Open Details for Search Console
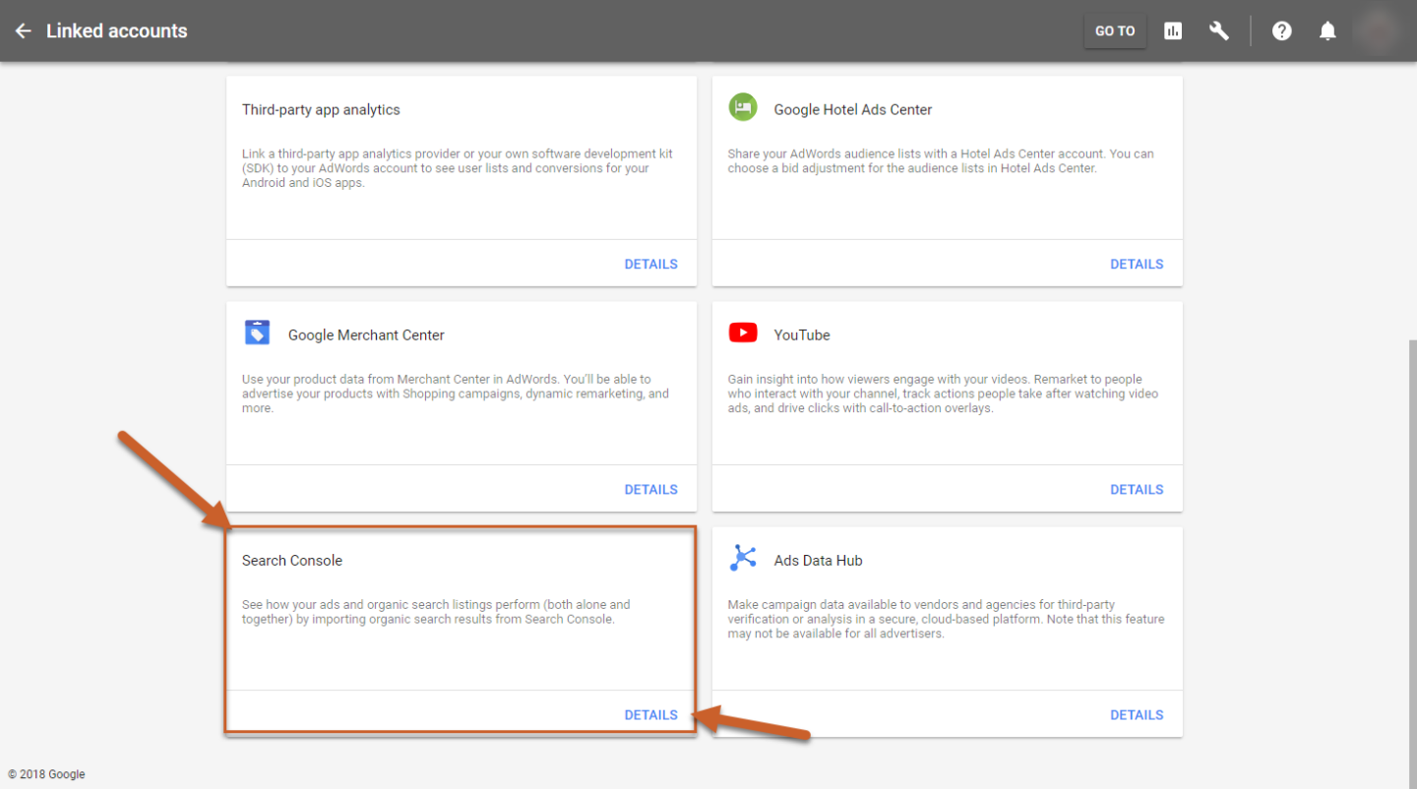 [x=650, y=715]
